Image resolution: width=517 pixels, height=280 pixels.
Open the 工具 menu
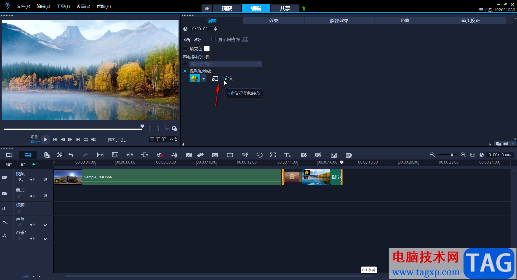[x=63, y=6]
